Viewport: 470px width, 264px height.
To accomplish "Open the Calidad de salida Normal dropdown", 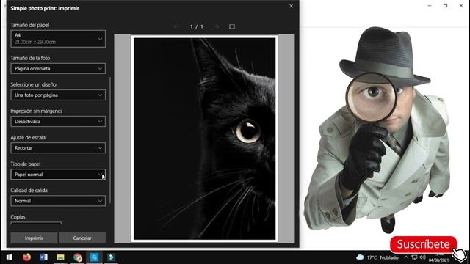I will pos(58,201).
